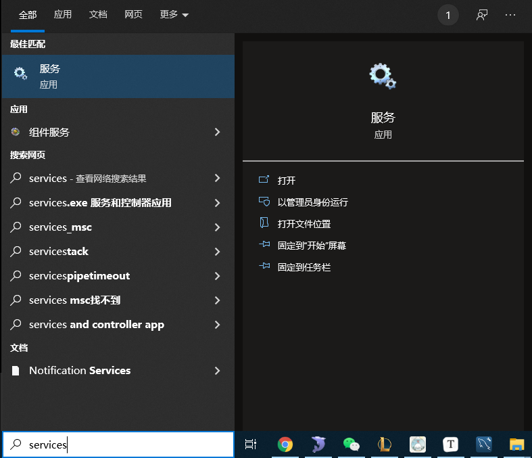Select services.exe 服务和控制器应用 suggestion
Viewport: 532px width, 458px height.
[118, 203]
